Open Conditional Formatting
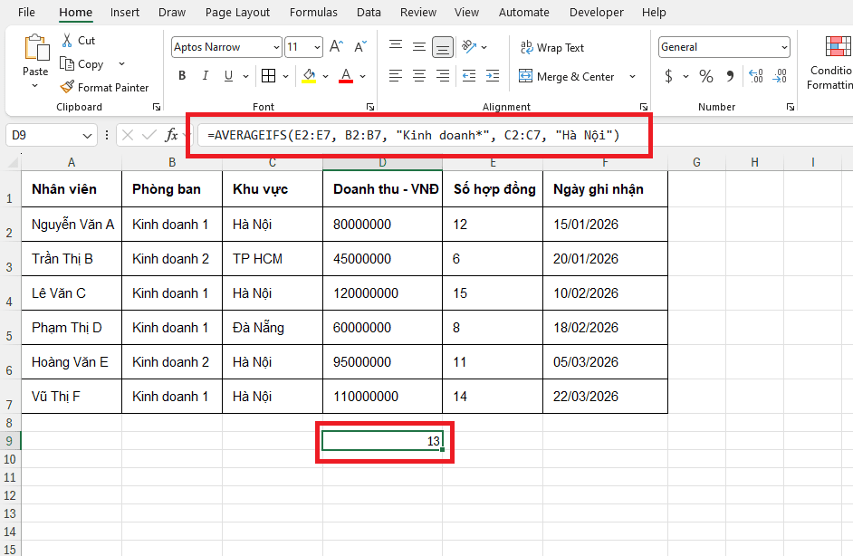This screenshot has height=556, width=853. (x=830, y=62)
